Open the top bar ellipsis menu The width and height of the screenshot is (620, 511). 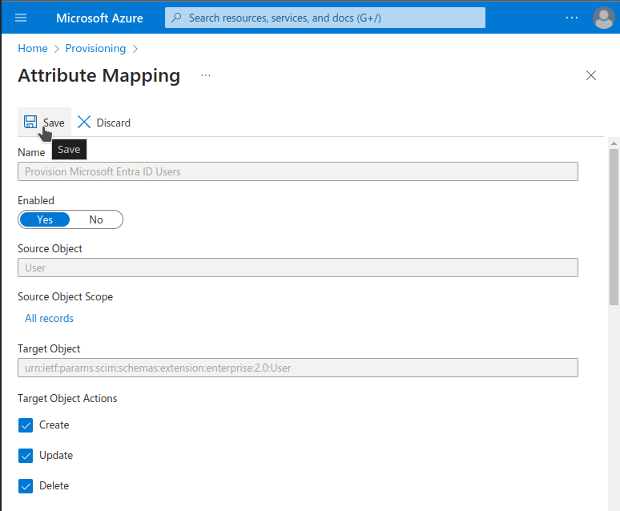(572, 18)
